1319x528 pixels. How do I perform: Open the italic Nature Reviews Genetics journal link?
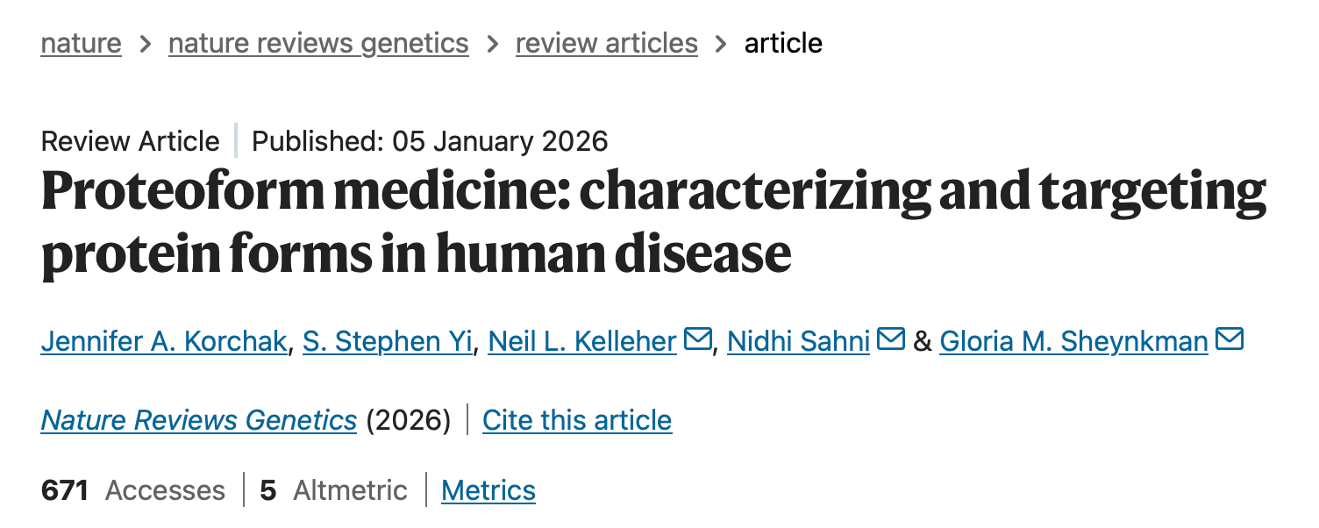coord(199,420)
